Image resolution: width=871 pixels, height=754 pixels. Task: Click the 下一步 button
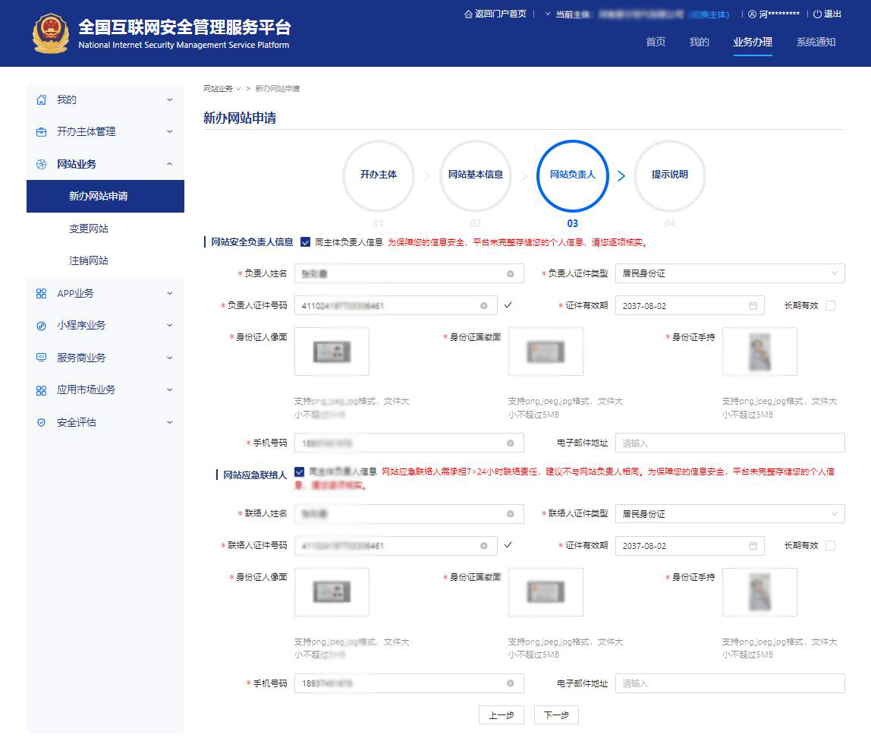[x=556, y=715]
